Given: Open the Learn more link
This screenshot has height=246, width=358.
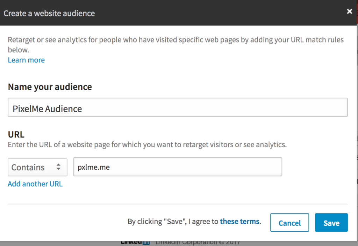Looking at the screenshot, I should [26, 60].
